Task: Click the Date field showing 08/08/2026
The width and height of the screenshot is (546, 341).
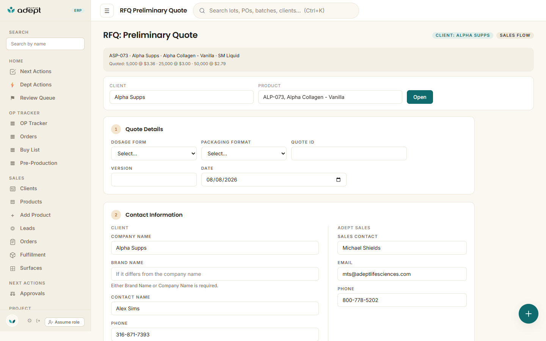Action: pyautogui.click(x=274, y=180)
